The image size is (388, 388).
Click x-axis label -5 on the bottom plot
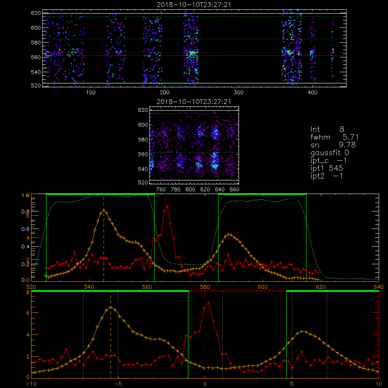(x=118, y=384)
